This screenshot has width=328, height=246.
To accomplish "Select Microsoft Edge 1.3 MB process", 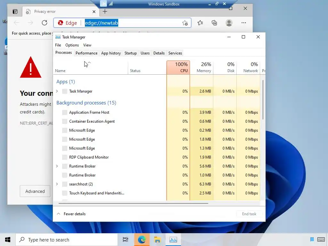I will 156,148.
